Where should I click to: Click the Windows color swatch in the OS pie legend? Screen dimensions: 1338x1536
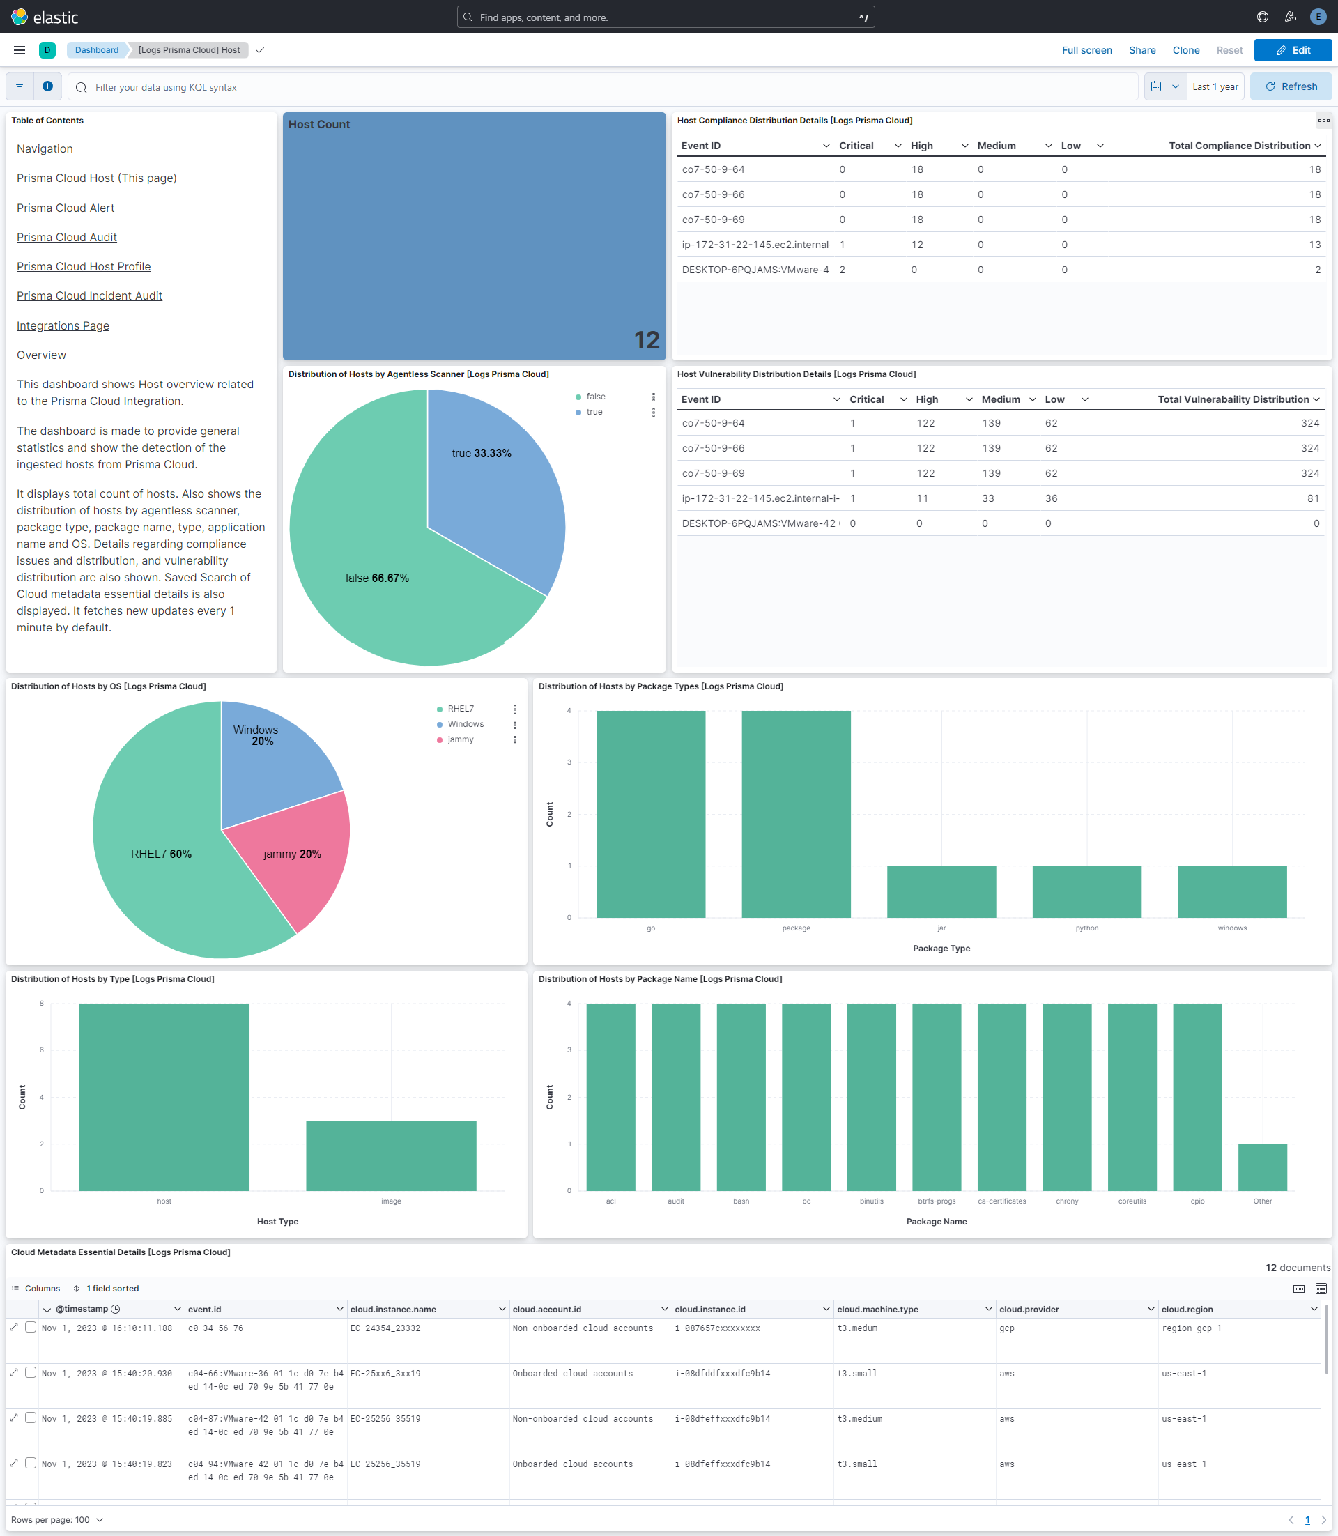pos(439,723)
